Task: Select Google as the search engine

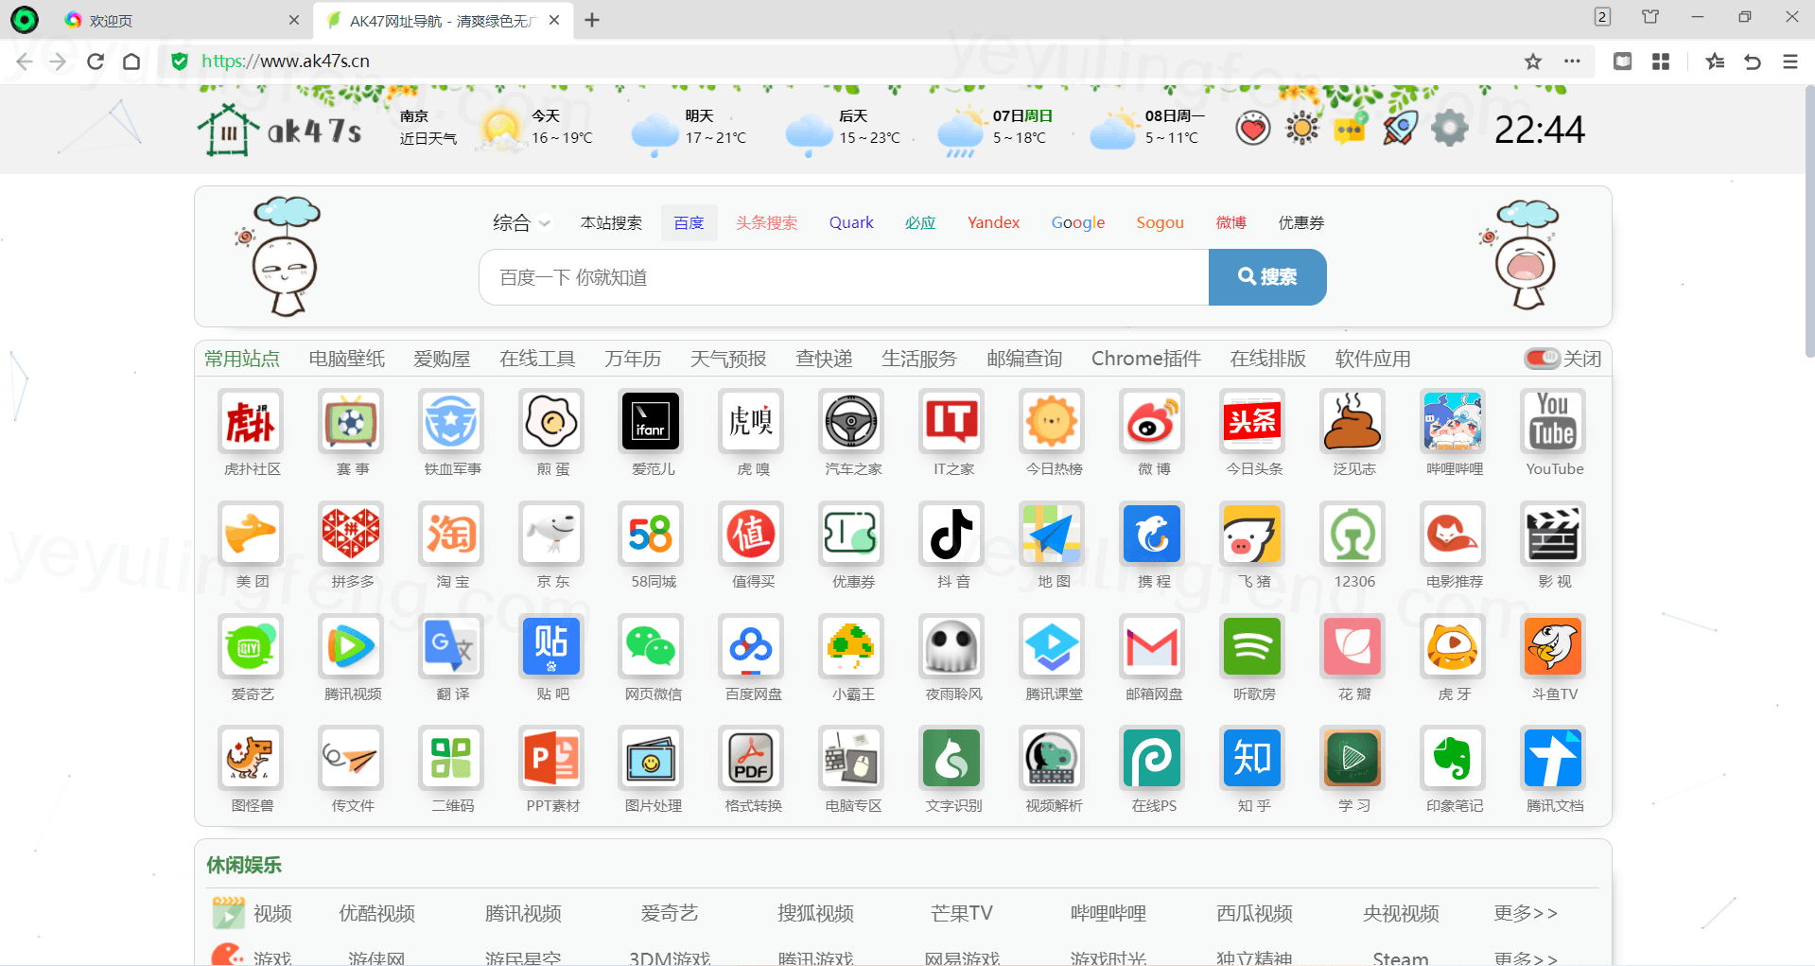Action: click(x=1078, y=222)
